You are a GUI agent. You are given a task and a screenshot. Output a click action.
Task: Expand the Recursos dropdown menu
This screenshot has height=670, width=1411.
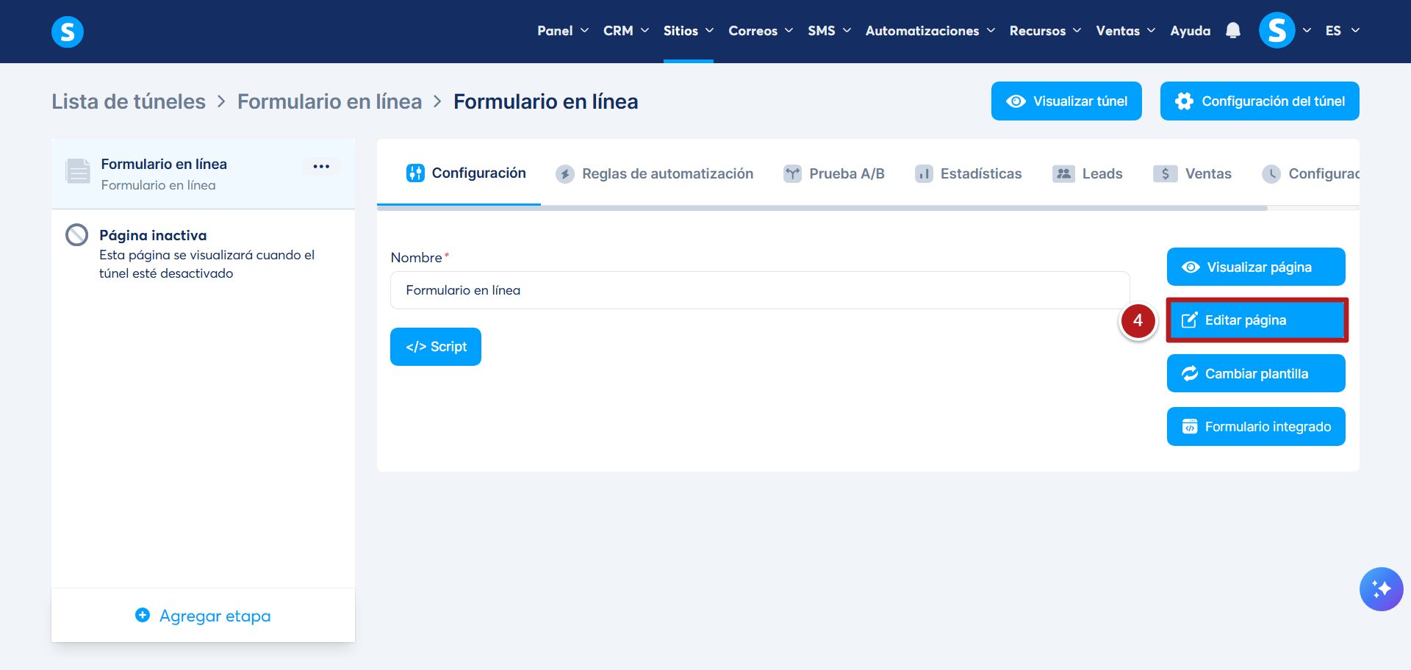tap(1045, 31)
